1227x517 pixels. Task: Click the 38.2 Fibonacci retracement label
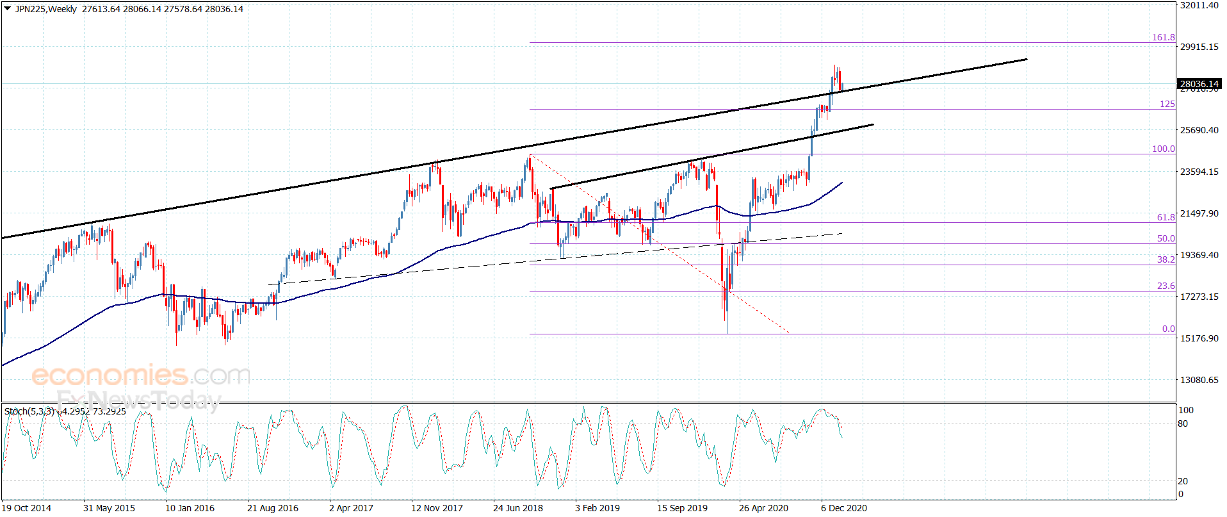point(1166,259)
